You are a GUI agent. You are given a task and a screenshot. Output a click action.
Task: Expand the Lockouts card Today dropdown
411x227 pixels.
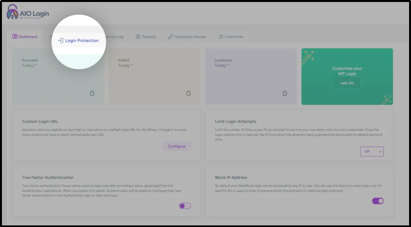coord(222,65)
